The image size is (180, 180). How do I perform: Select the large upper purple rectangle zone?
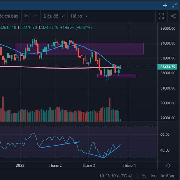[x=79, y=49]
